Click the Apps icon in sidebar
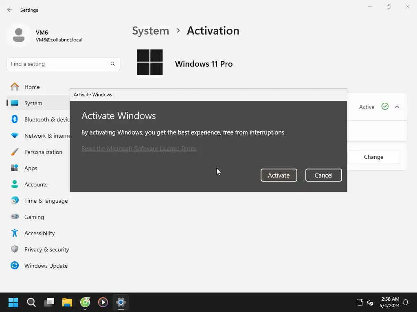The height and width of the screenshot is (312, 417). 15,168
